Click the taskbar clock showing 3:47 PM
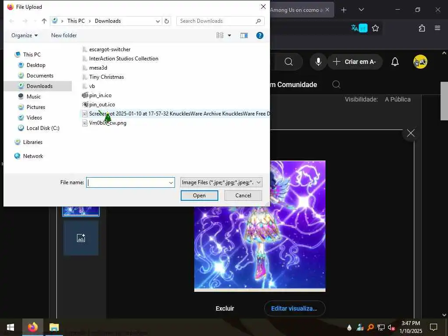Image resolution: width=448 pixels, height=336 pixels. pos(410,327)
